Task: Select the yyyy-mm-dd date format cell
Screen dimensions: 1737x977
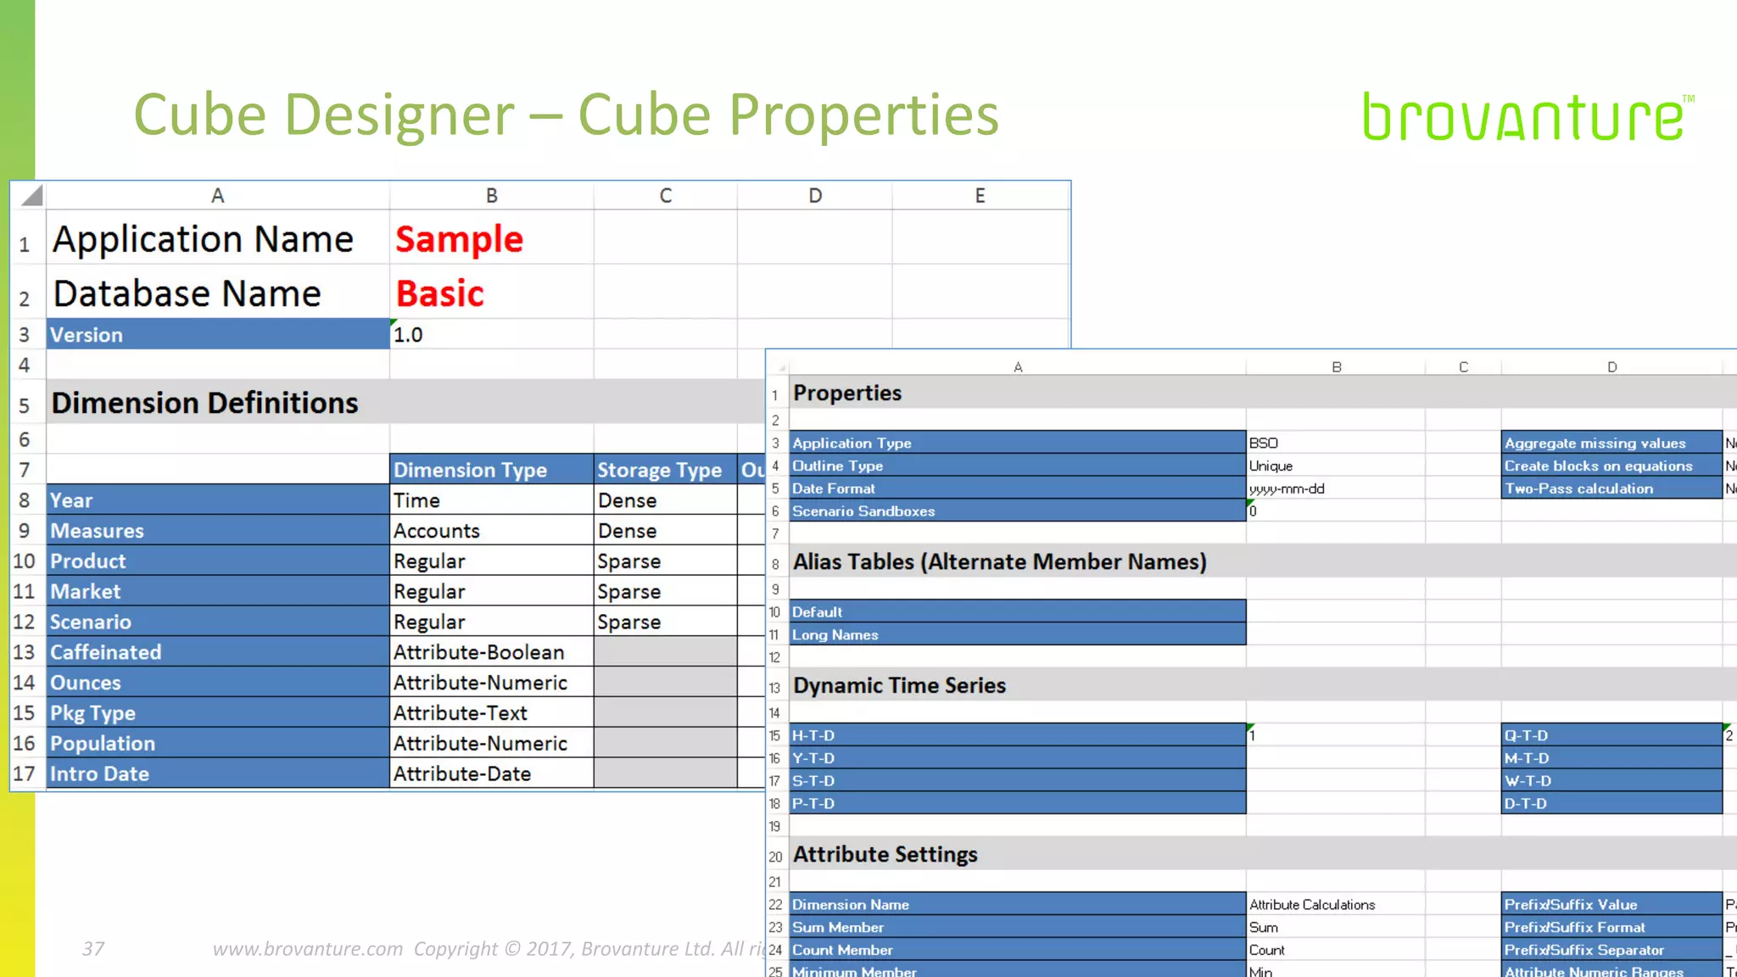Action: tap(1334, 488)
